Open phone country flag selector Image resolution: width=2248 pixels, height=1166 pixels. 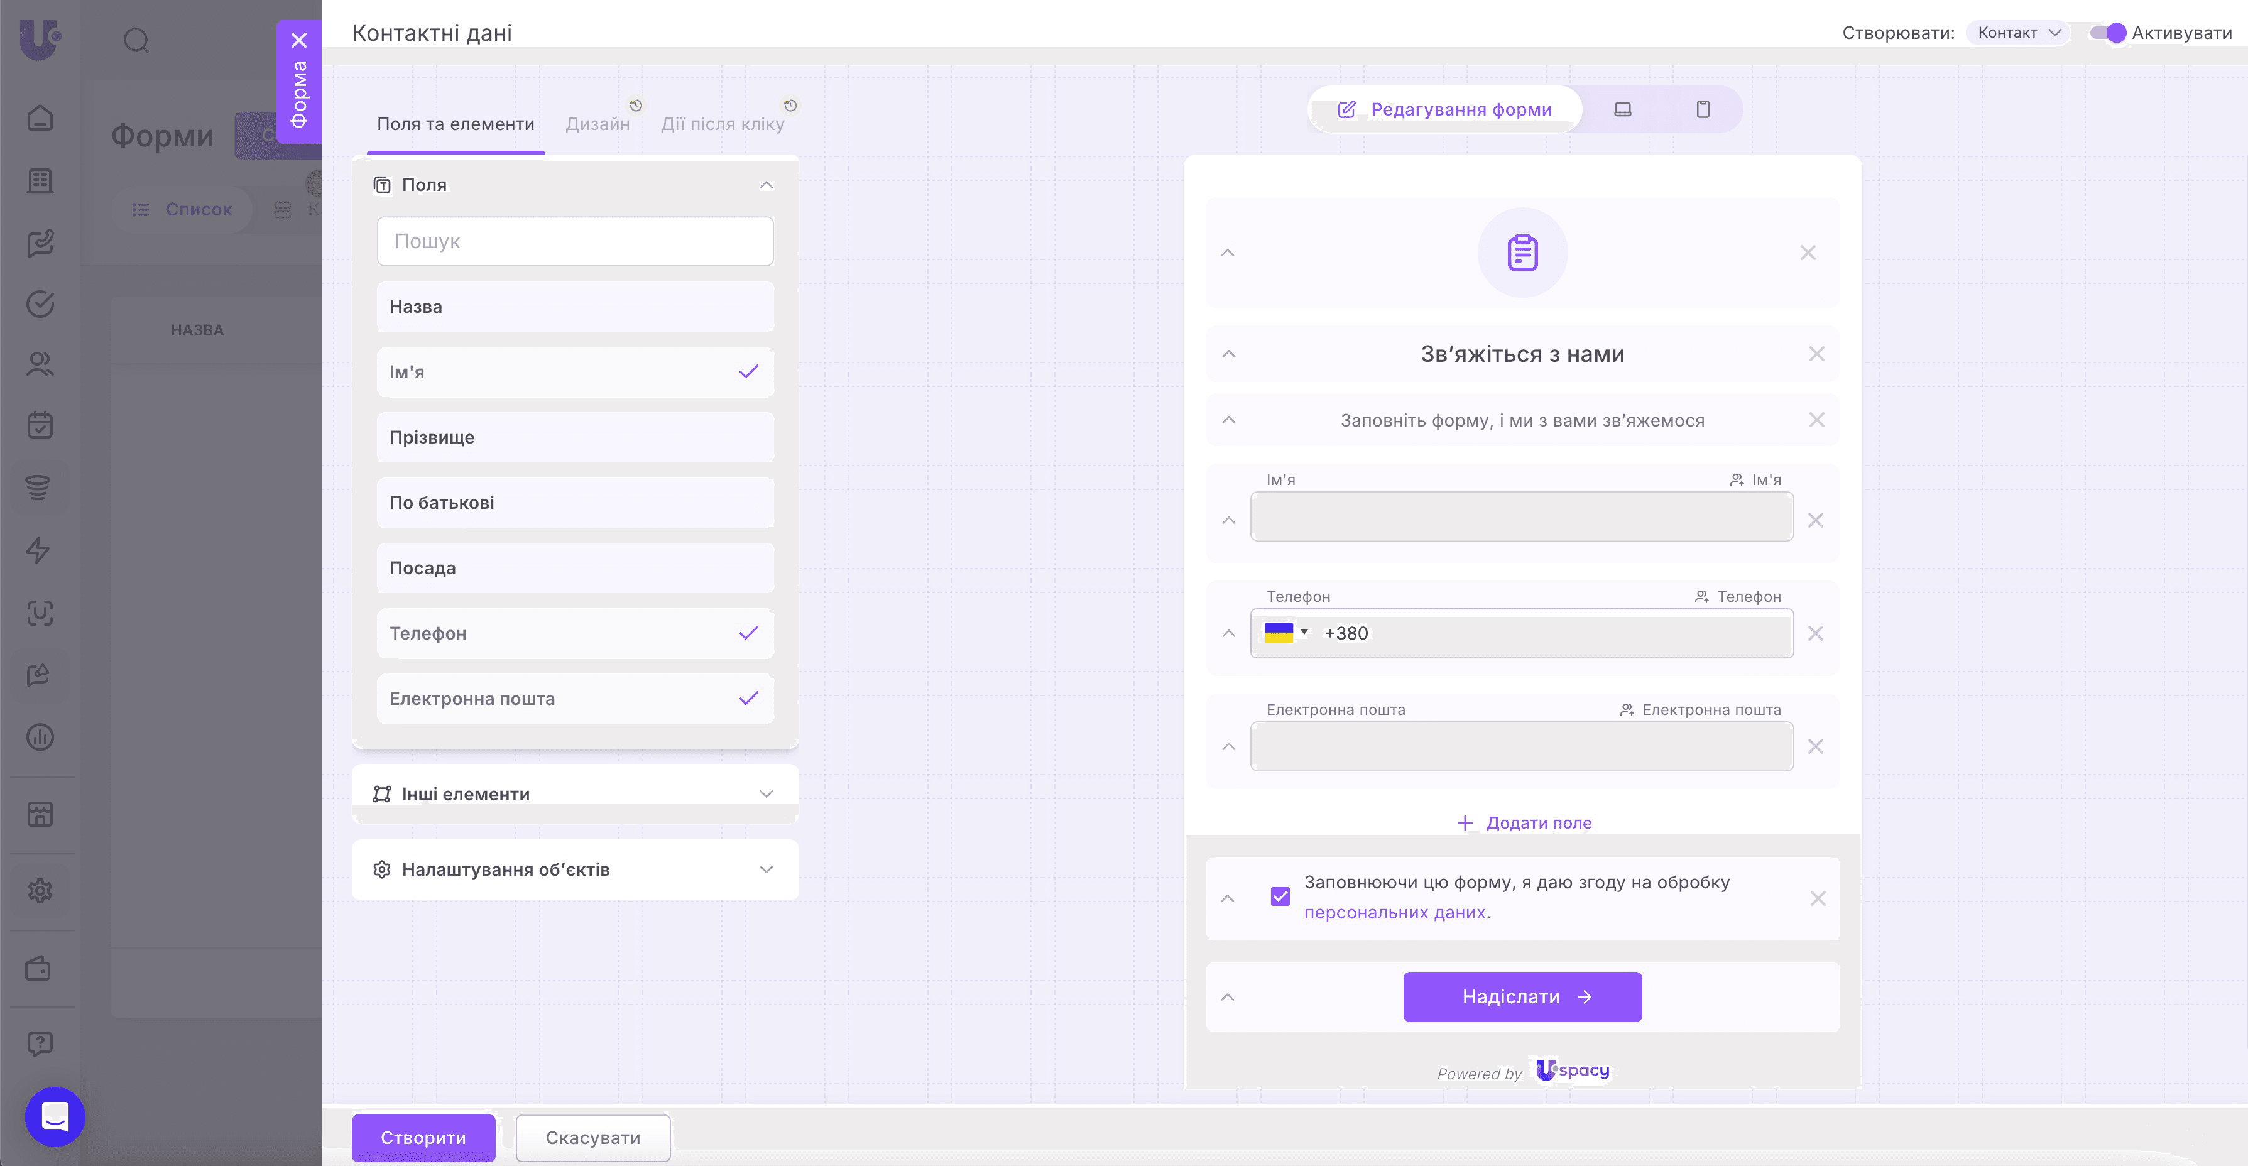tap(1285, 633)
